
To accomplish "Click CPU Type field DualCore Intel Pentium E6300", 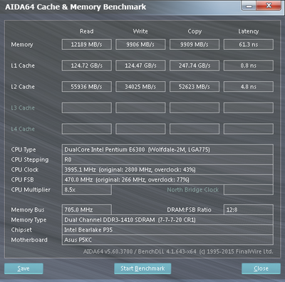I will click(x=167, y=150).
